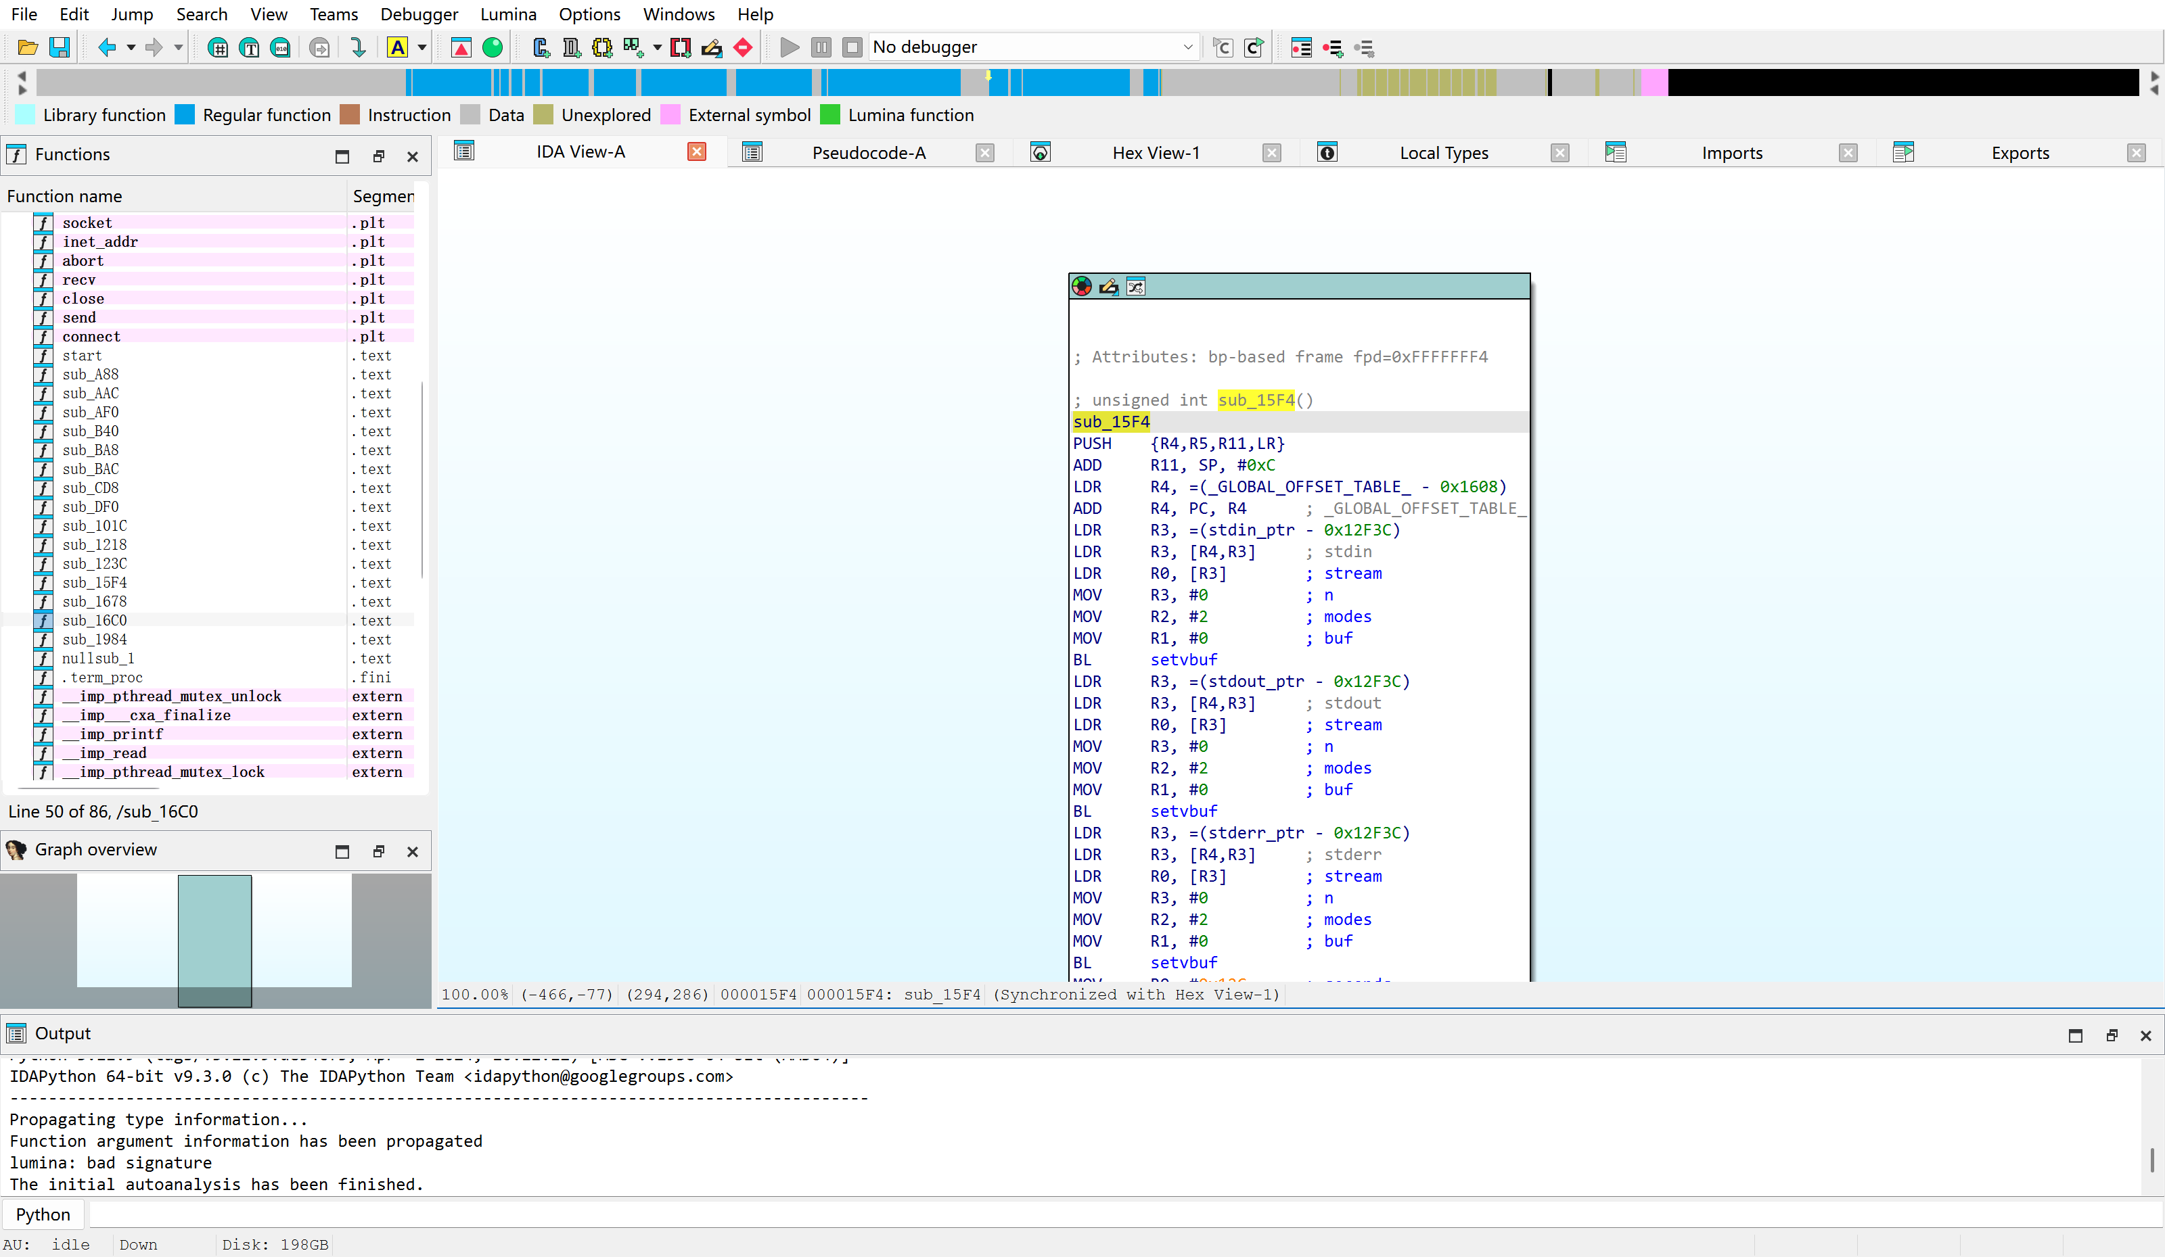Open the Debugger menu
The height and width of the screenshot is (1257, 2165).
(419, 14)
